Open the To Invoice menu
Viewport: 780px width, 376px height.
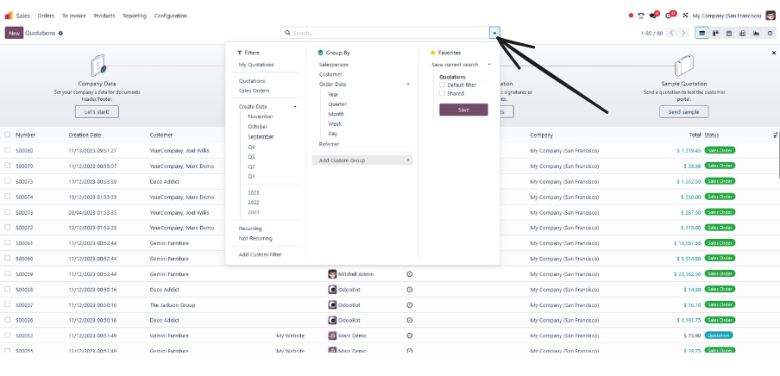[73, 16]
